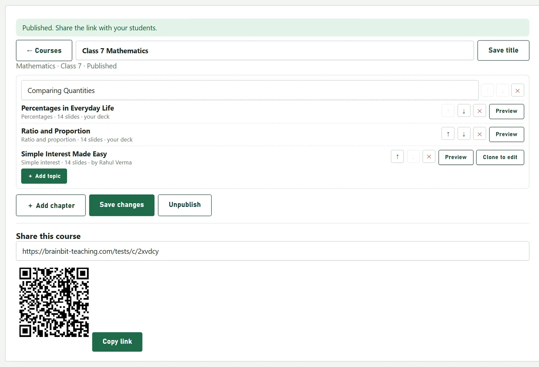Click the Percentages in Everyday Life title
Viewport: 539px width, 367px height.
67,108
